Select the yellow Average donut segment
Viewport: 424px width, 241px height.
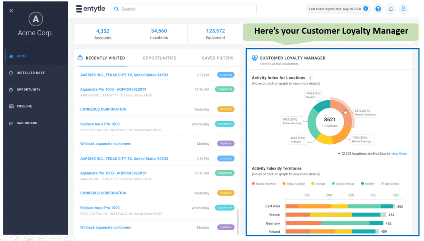(324, 139)
